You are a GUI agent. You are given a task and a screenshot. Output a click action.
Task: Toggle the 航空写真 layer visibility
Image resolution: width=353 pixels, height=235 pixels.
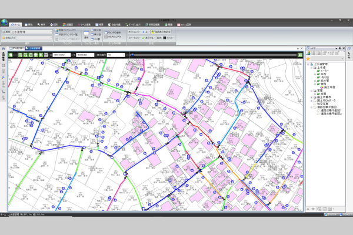point(315,104)
